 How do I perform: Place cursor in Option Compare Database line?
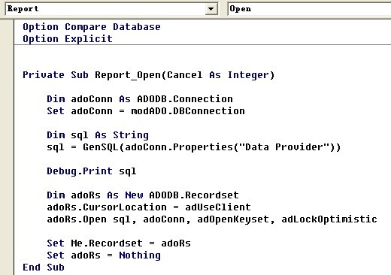92,27
